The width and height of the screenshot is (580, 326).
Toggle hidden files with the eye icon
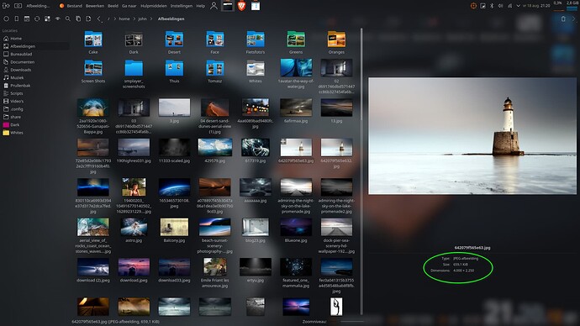[x=58, y=18]
